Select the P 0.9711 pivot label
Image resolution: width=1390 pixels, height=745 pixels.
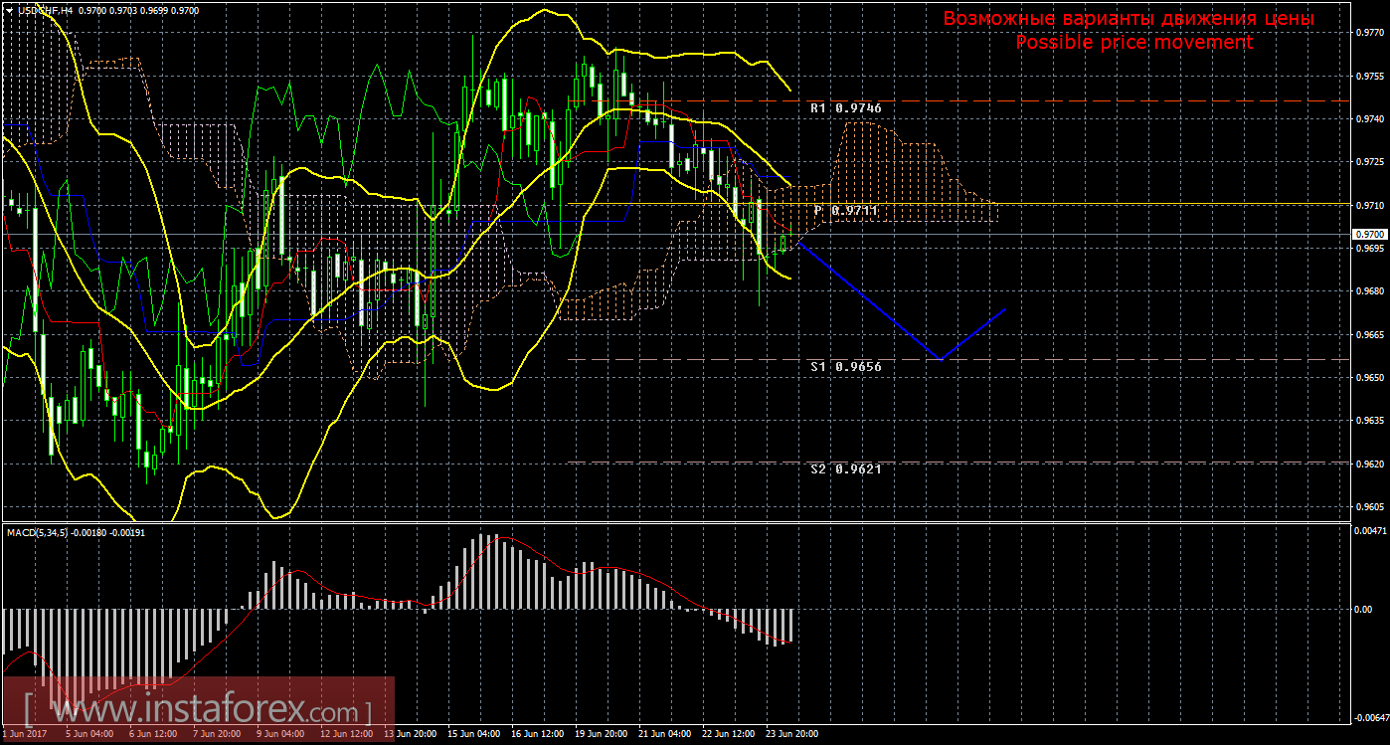[x=845, y=211]
